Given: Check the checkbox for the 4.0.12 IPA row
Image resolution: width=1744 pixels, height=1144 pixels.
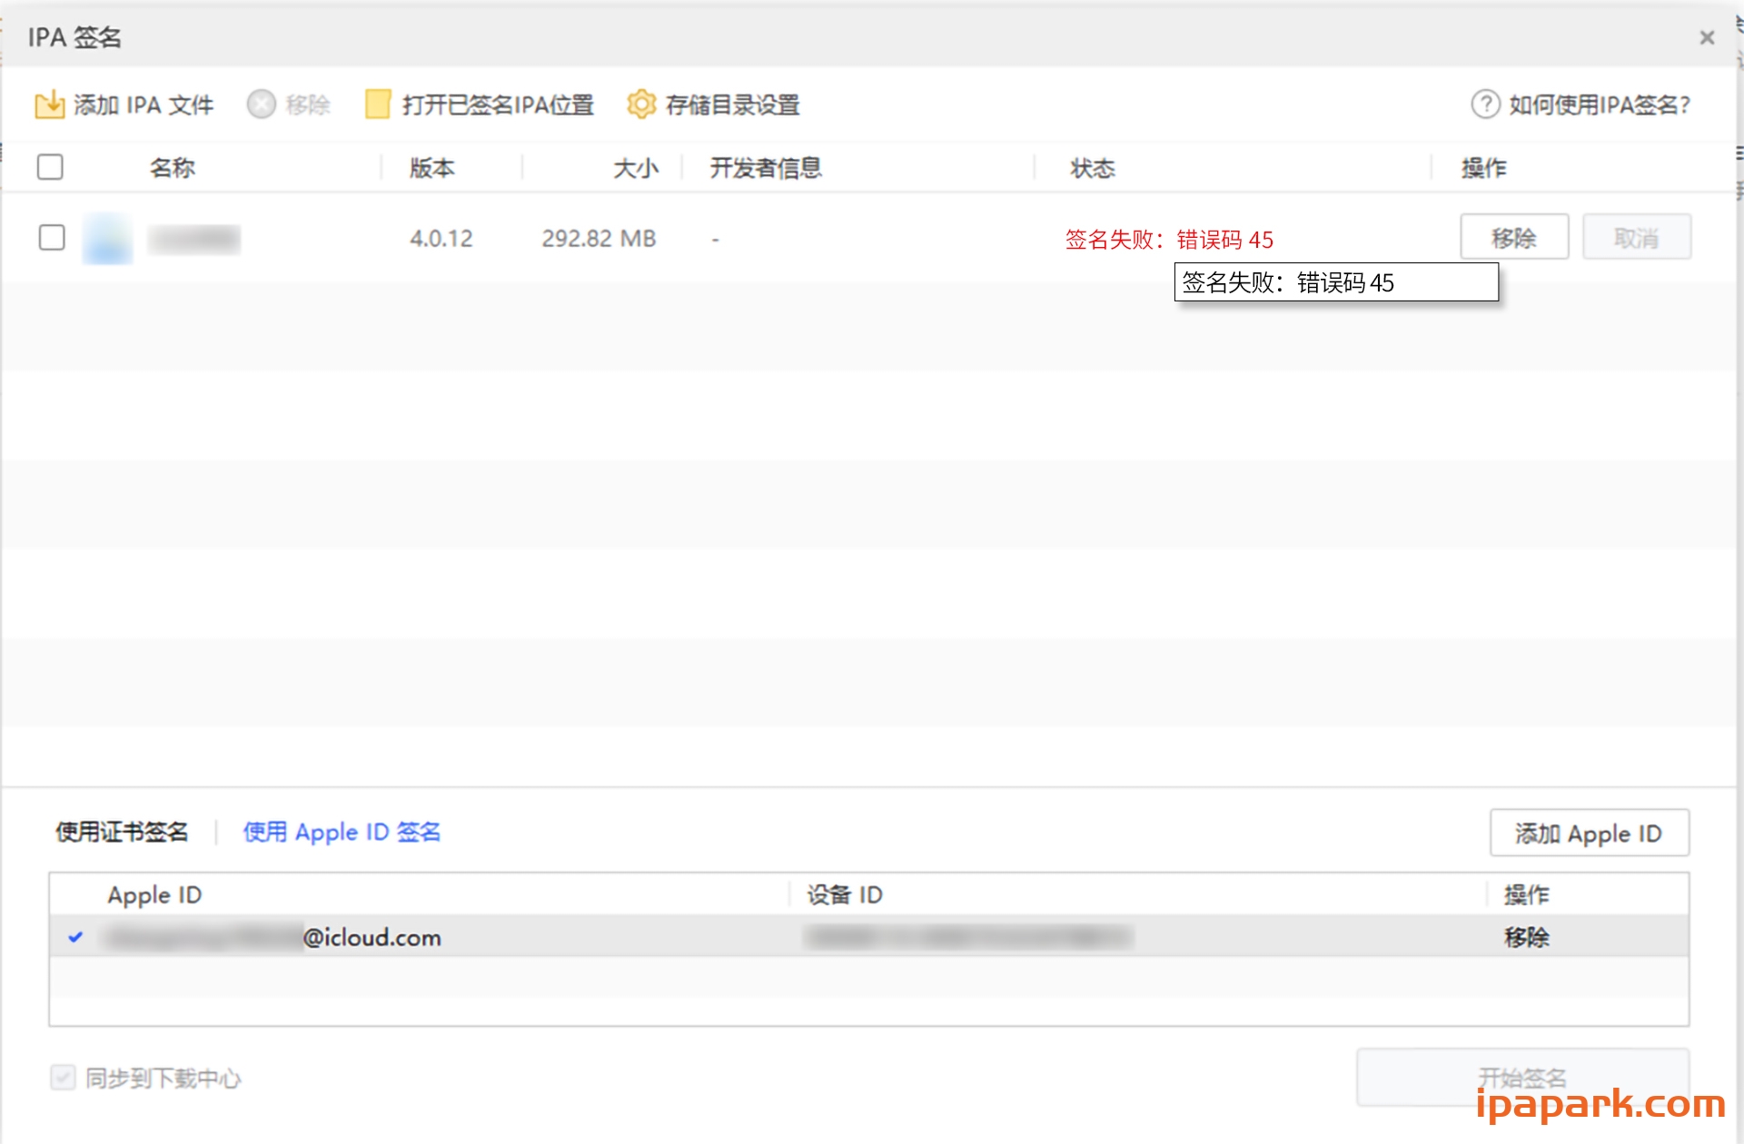Looking at the screenshot, I should point(52,237).
